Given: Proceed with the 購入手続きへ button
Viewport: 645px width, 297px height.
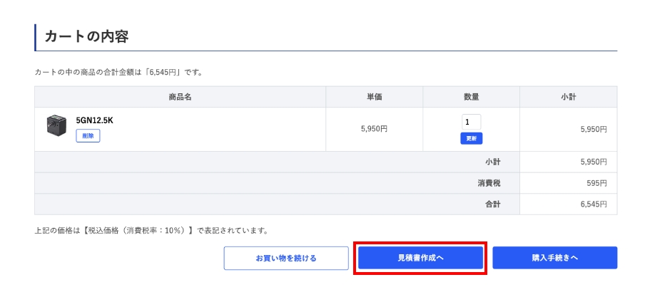Looking at the screenshot, I should (x=555, y=258).
